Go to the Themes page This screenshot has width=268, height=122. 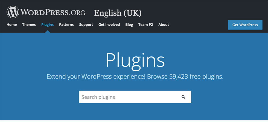tap(29, 25)
